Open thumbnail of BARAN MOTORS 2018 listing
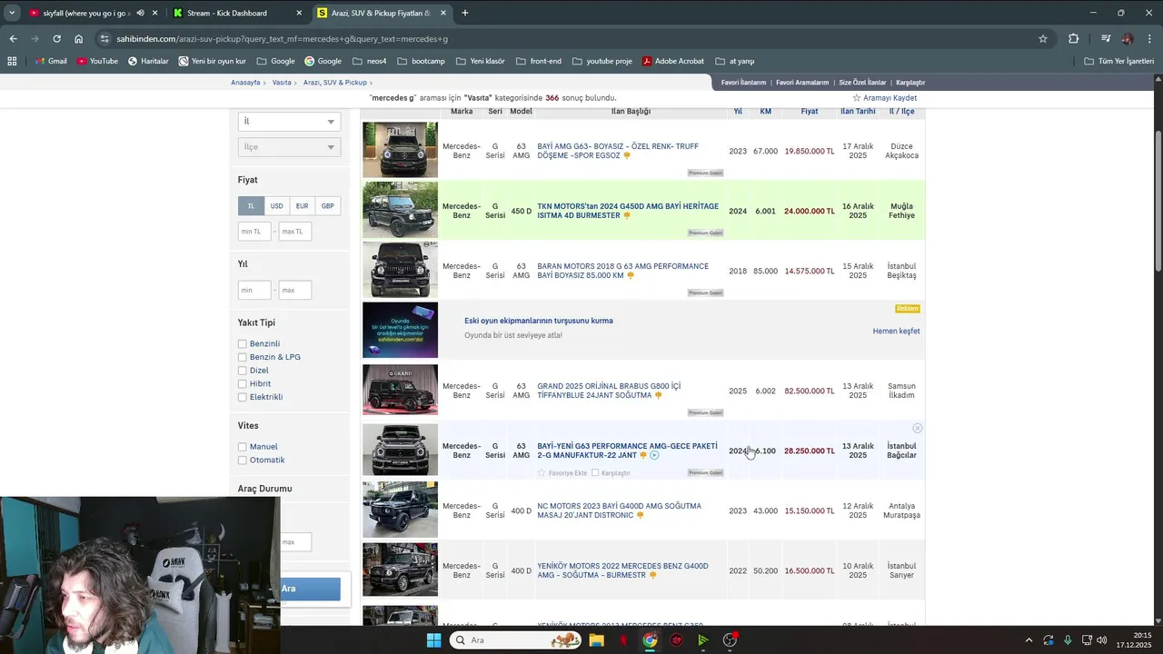1163x654 pixels. coord(400,271)
